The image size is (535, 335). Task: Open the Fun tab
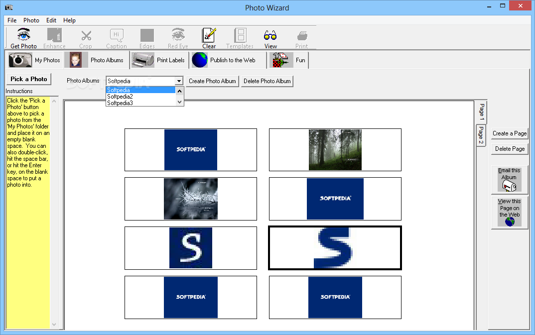(x=288, y=60)
